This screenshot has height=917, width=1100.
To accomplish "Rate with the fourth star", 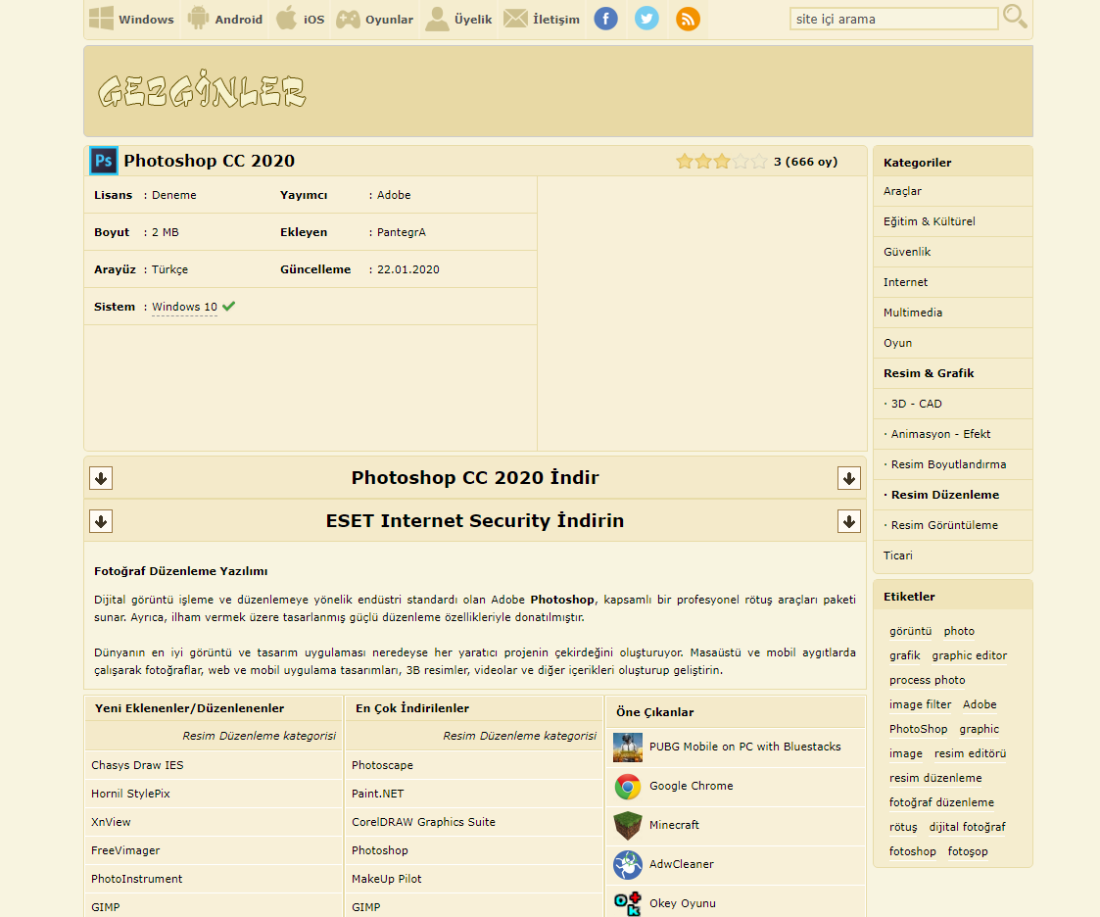I will coord(741,162).
